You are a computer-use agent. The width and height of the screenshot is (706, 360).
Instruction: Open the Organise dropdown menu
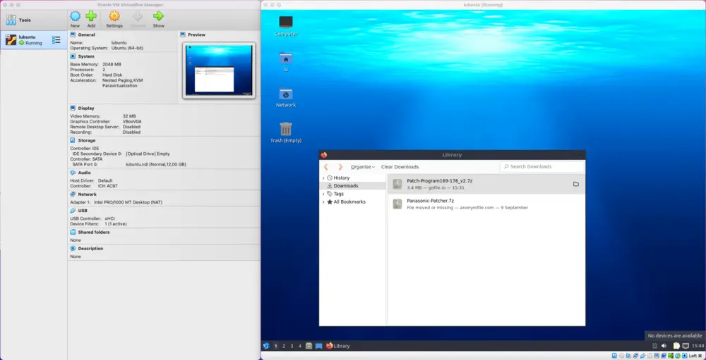tap(363, 167)
